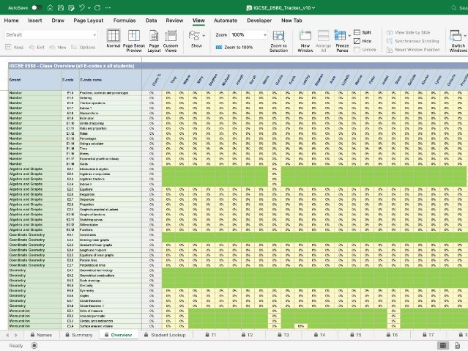
Task: Click the macro record icon in status bar
Action: point(34,346)
